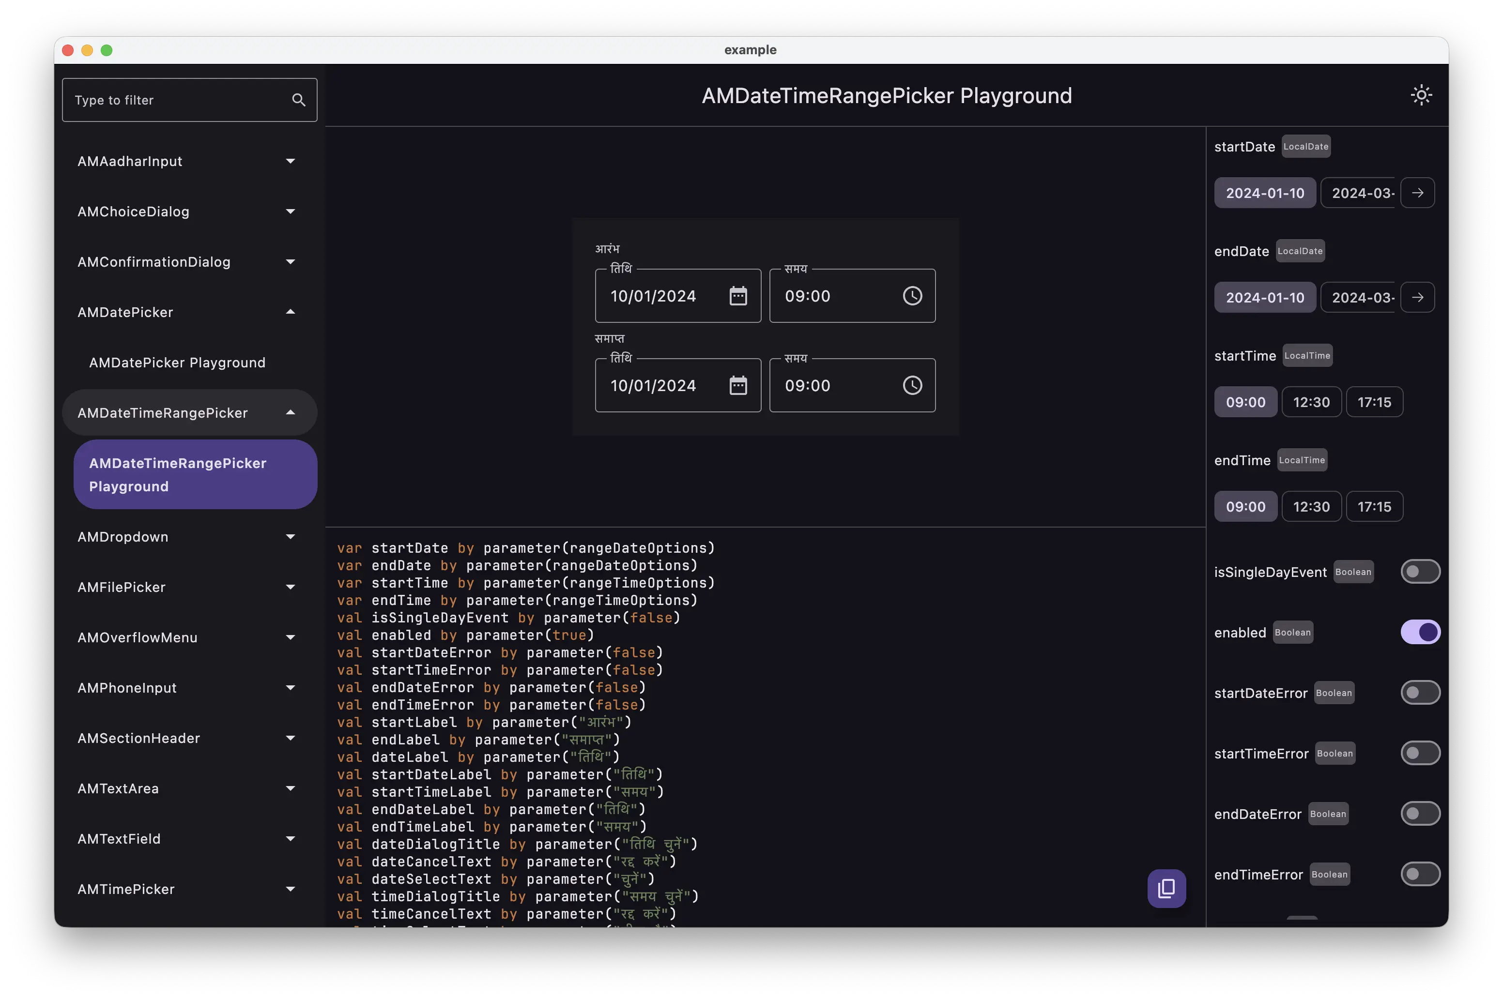The width and height of the screenshot is (1503, 999).
Task: Expand AMSectionHeader section
Action: (x=189, y=739)
